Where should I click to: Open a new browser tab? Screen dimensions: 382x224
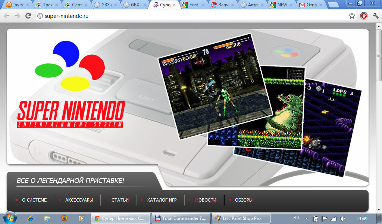[x=333, y=5]
